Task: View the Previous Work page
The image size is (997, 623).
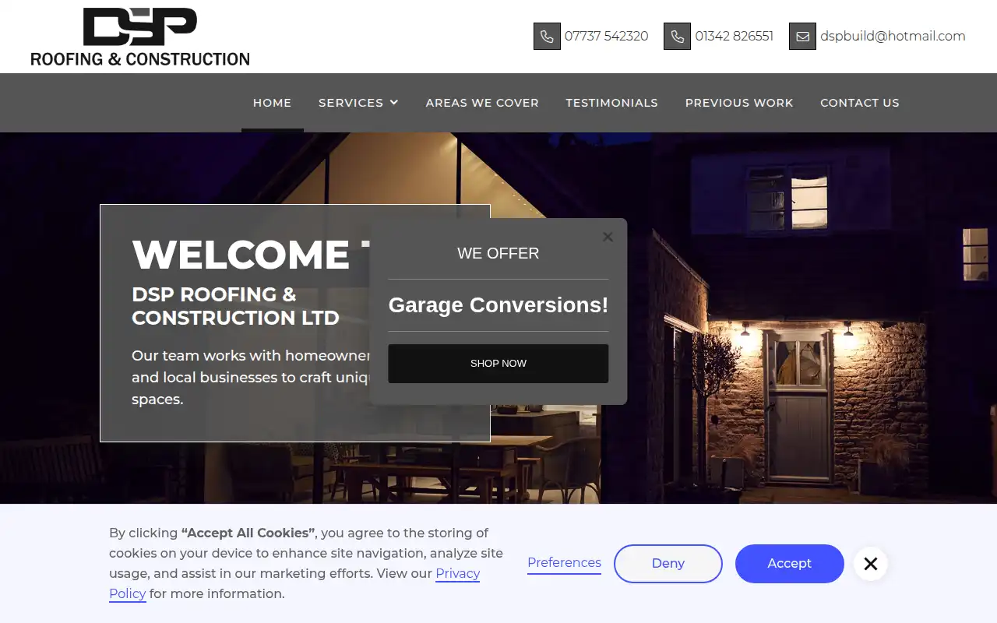Action: click(x=739, y=103)
